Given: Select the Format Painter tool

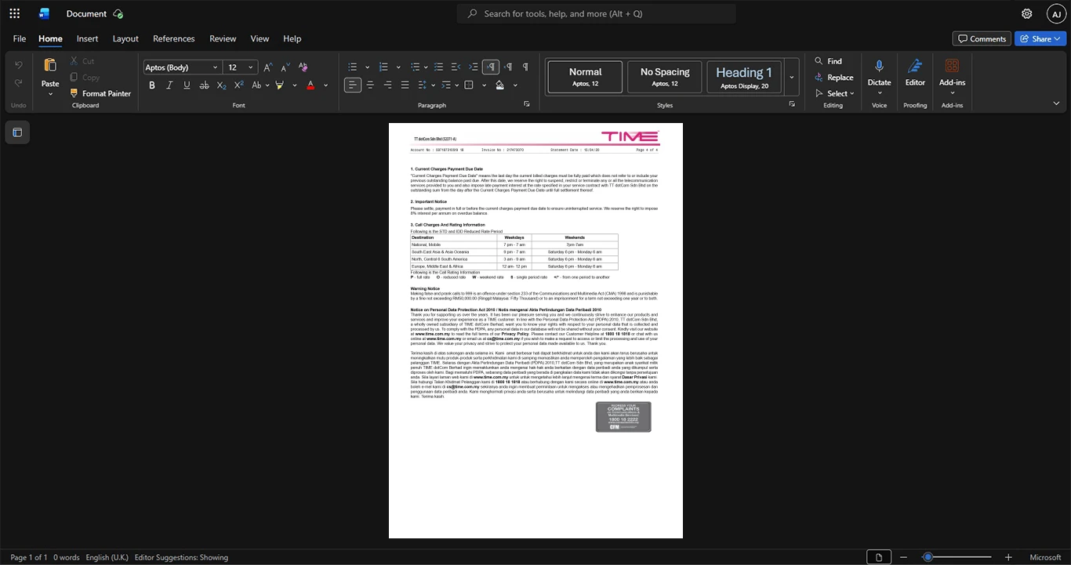Looking at the screenshot, I should (100, 93).
